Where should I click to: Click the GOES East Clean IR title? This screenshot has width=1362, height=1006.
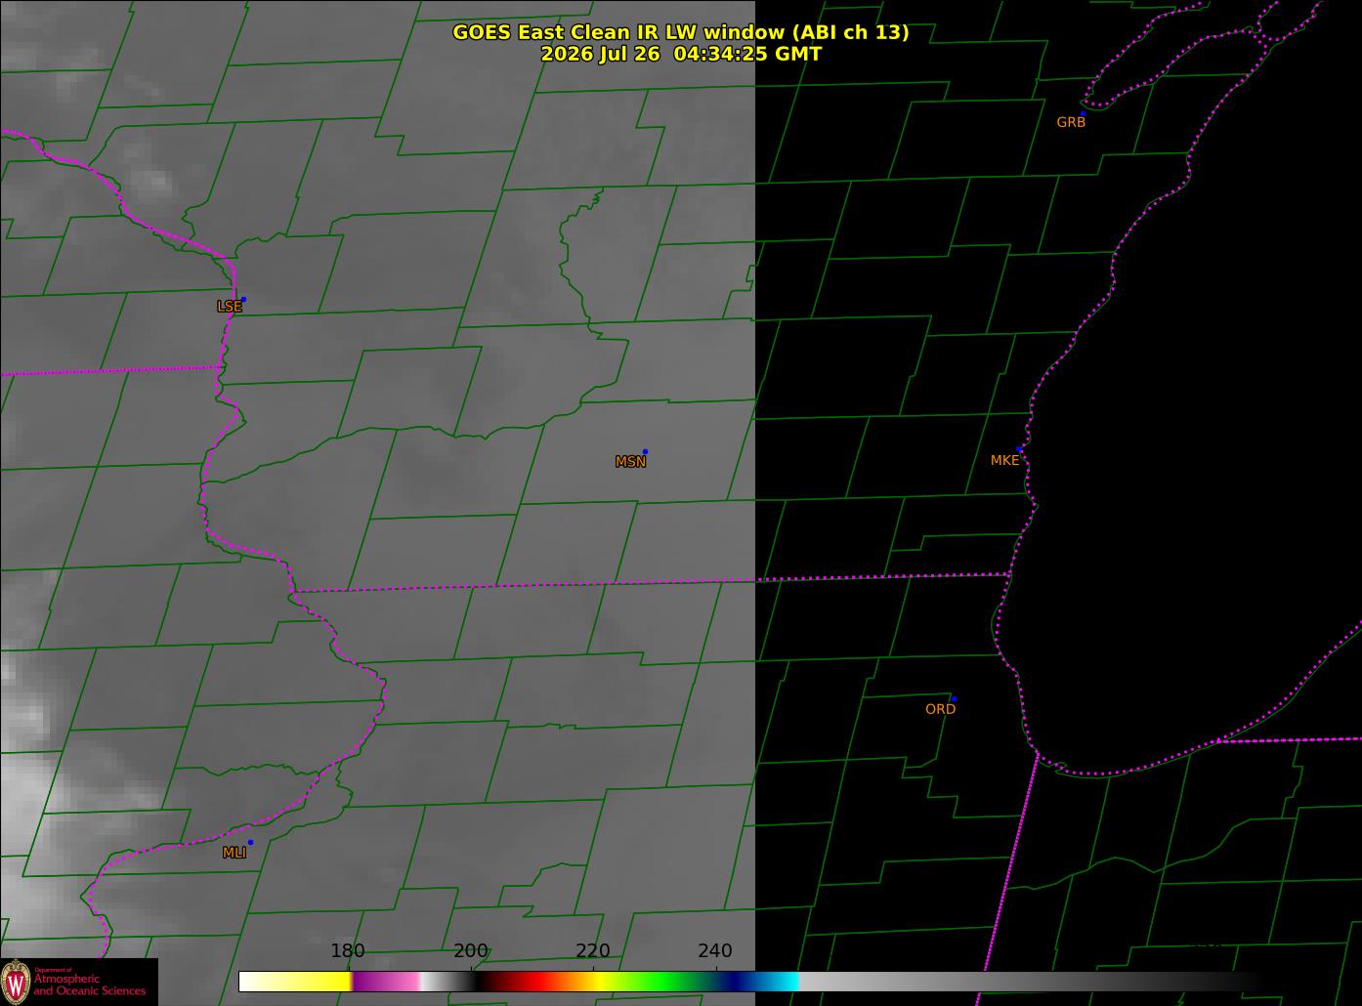[681, 32]
